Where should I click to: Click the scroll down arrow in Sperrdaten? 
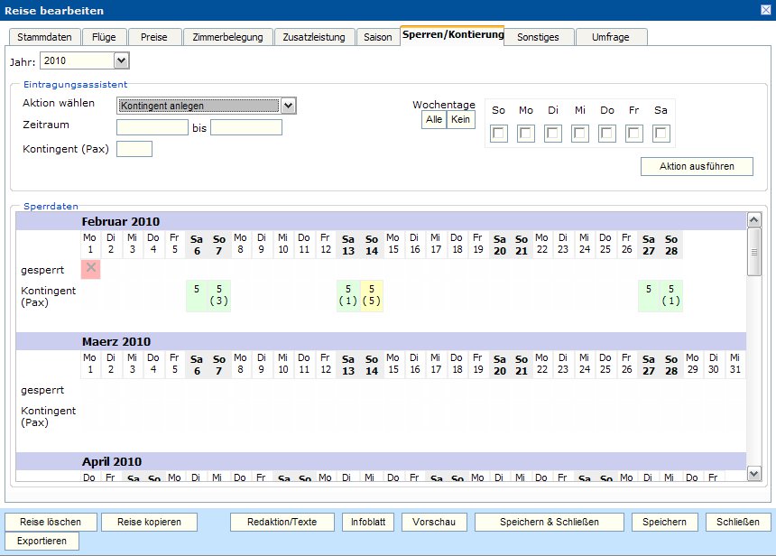coord(754,473)
